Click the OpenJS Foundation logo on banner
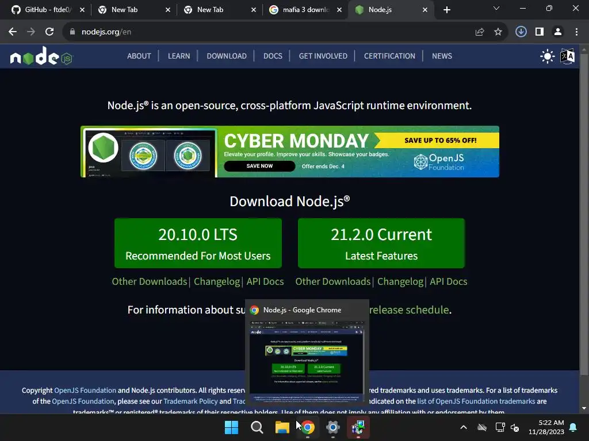Viewport: 589px width, 441px height. (439, 162)
